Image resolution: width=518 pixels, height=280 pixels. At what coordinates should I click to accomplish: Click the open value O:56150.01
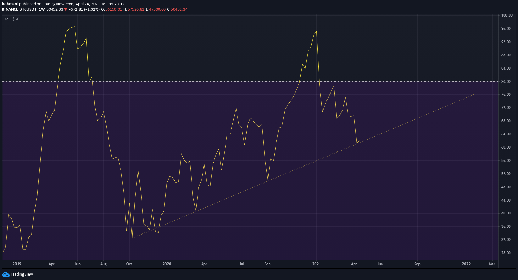[x=111, y=9]
